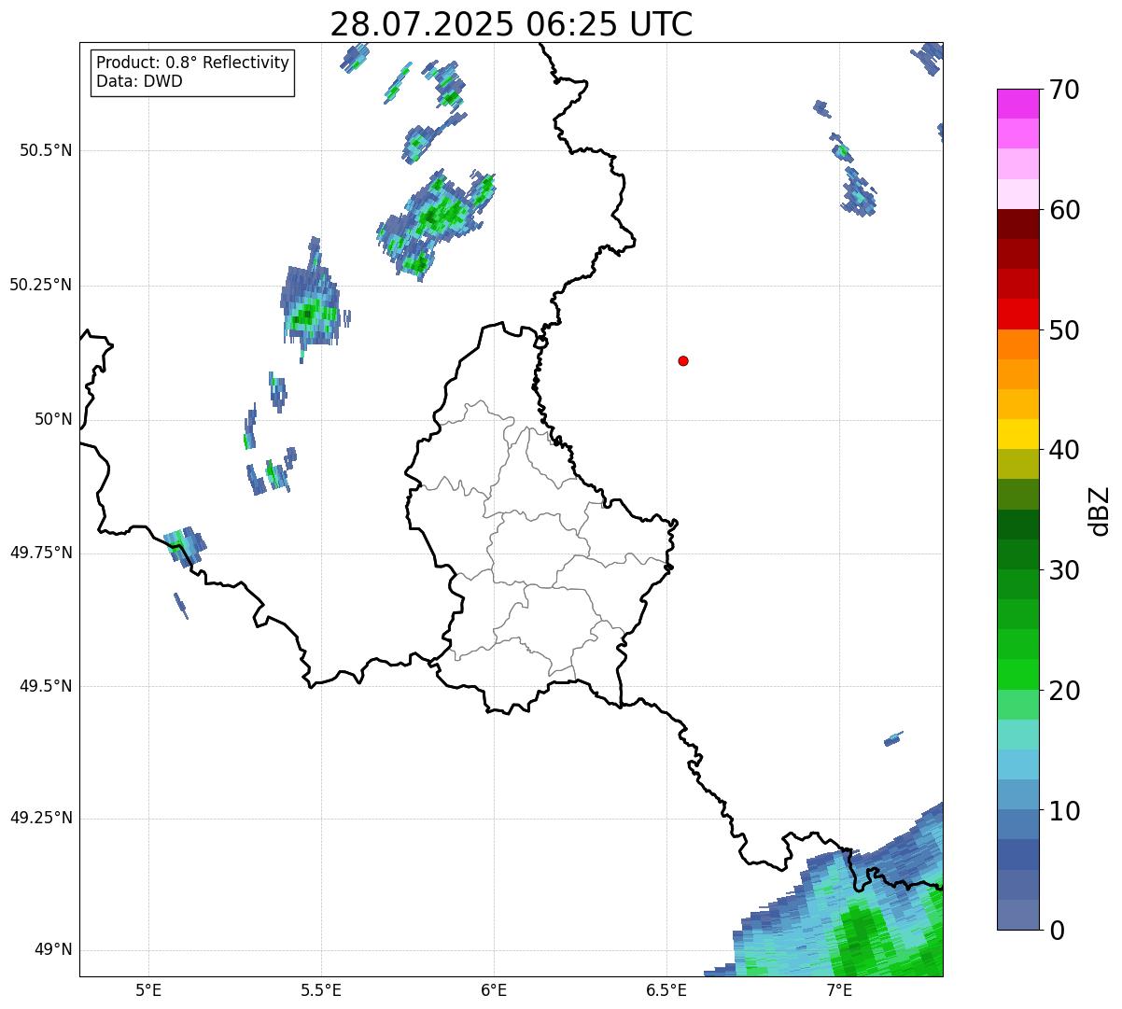Click the 49.25°N latitude label
1122x1009 pixels.
(x=40, y=819)
